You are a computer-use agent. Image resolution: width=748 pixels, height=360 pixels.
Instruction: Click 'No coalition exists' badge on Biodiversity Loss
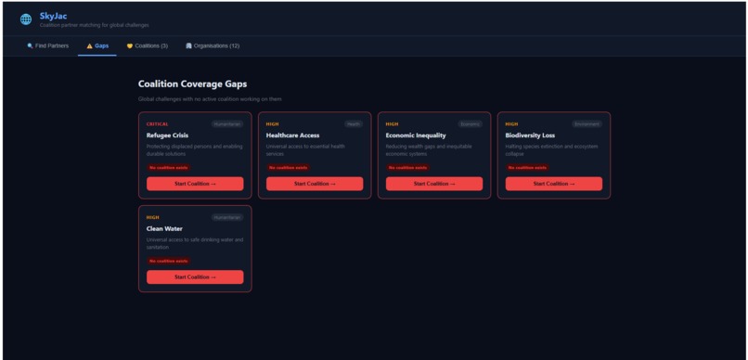tap(528, 168)
